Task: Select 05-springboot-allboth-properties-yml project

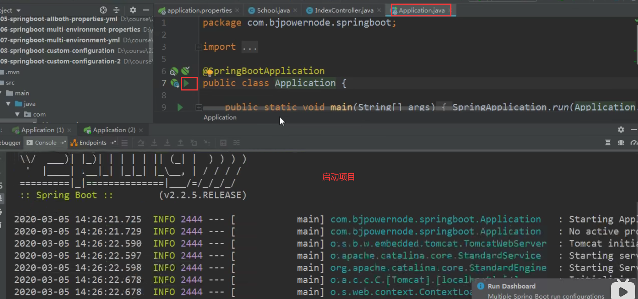Action: pyautogui.click(x=59, y=19)
